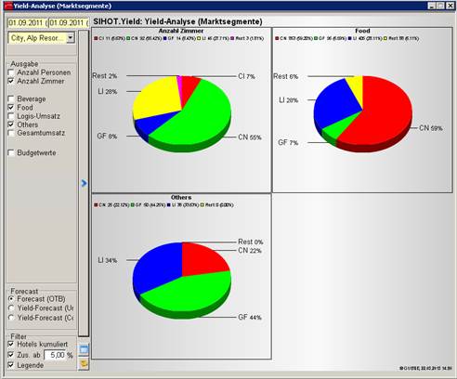Viewport: 457px width, 379px height.
Task: Click the blue window icon below the vertical bar
Action: point(84,349)
